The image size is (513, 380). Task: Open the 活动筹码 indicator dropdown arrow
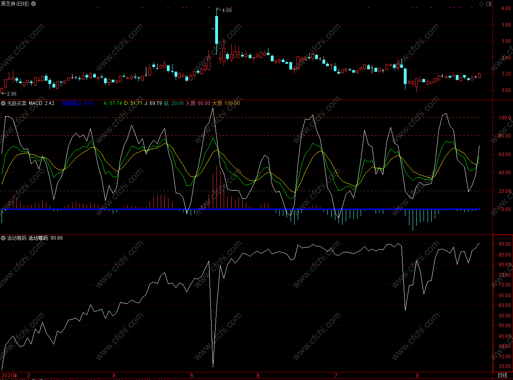tap(4, 238)
